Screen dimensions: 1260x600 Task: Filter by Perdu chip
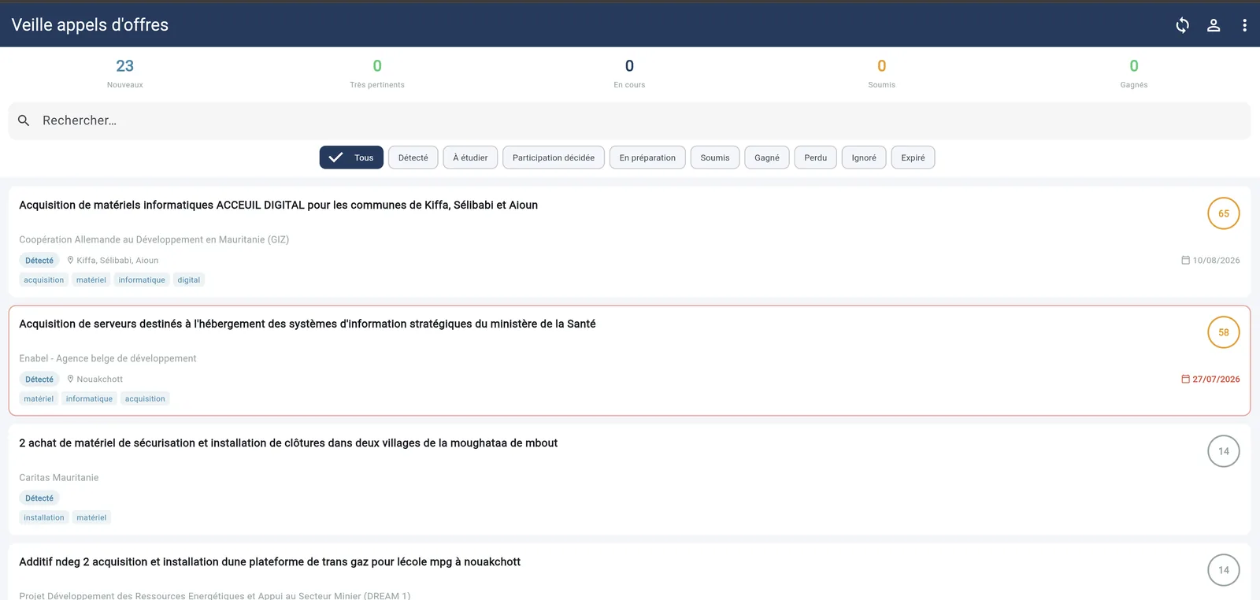(815, 157)
